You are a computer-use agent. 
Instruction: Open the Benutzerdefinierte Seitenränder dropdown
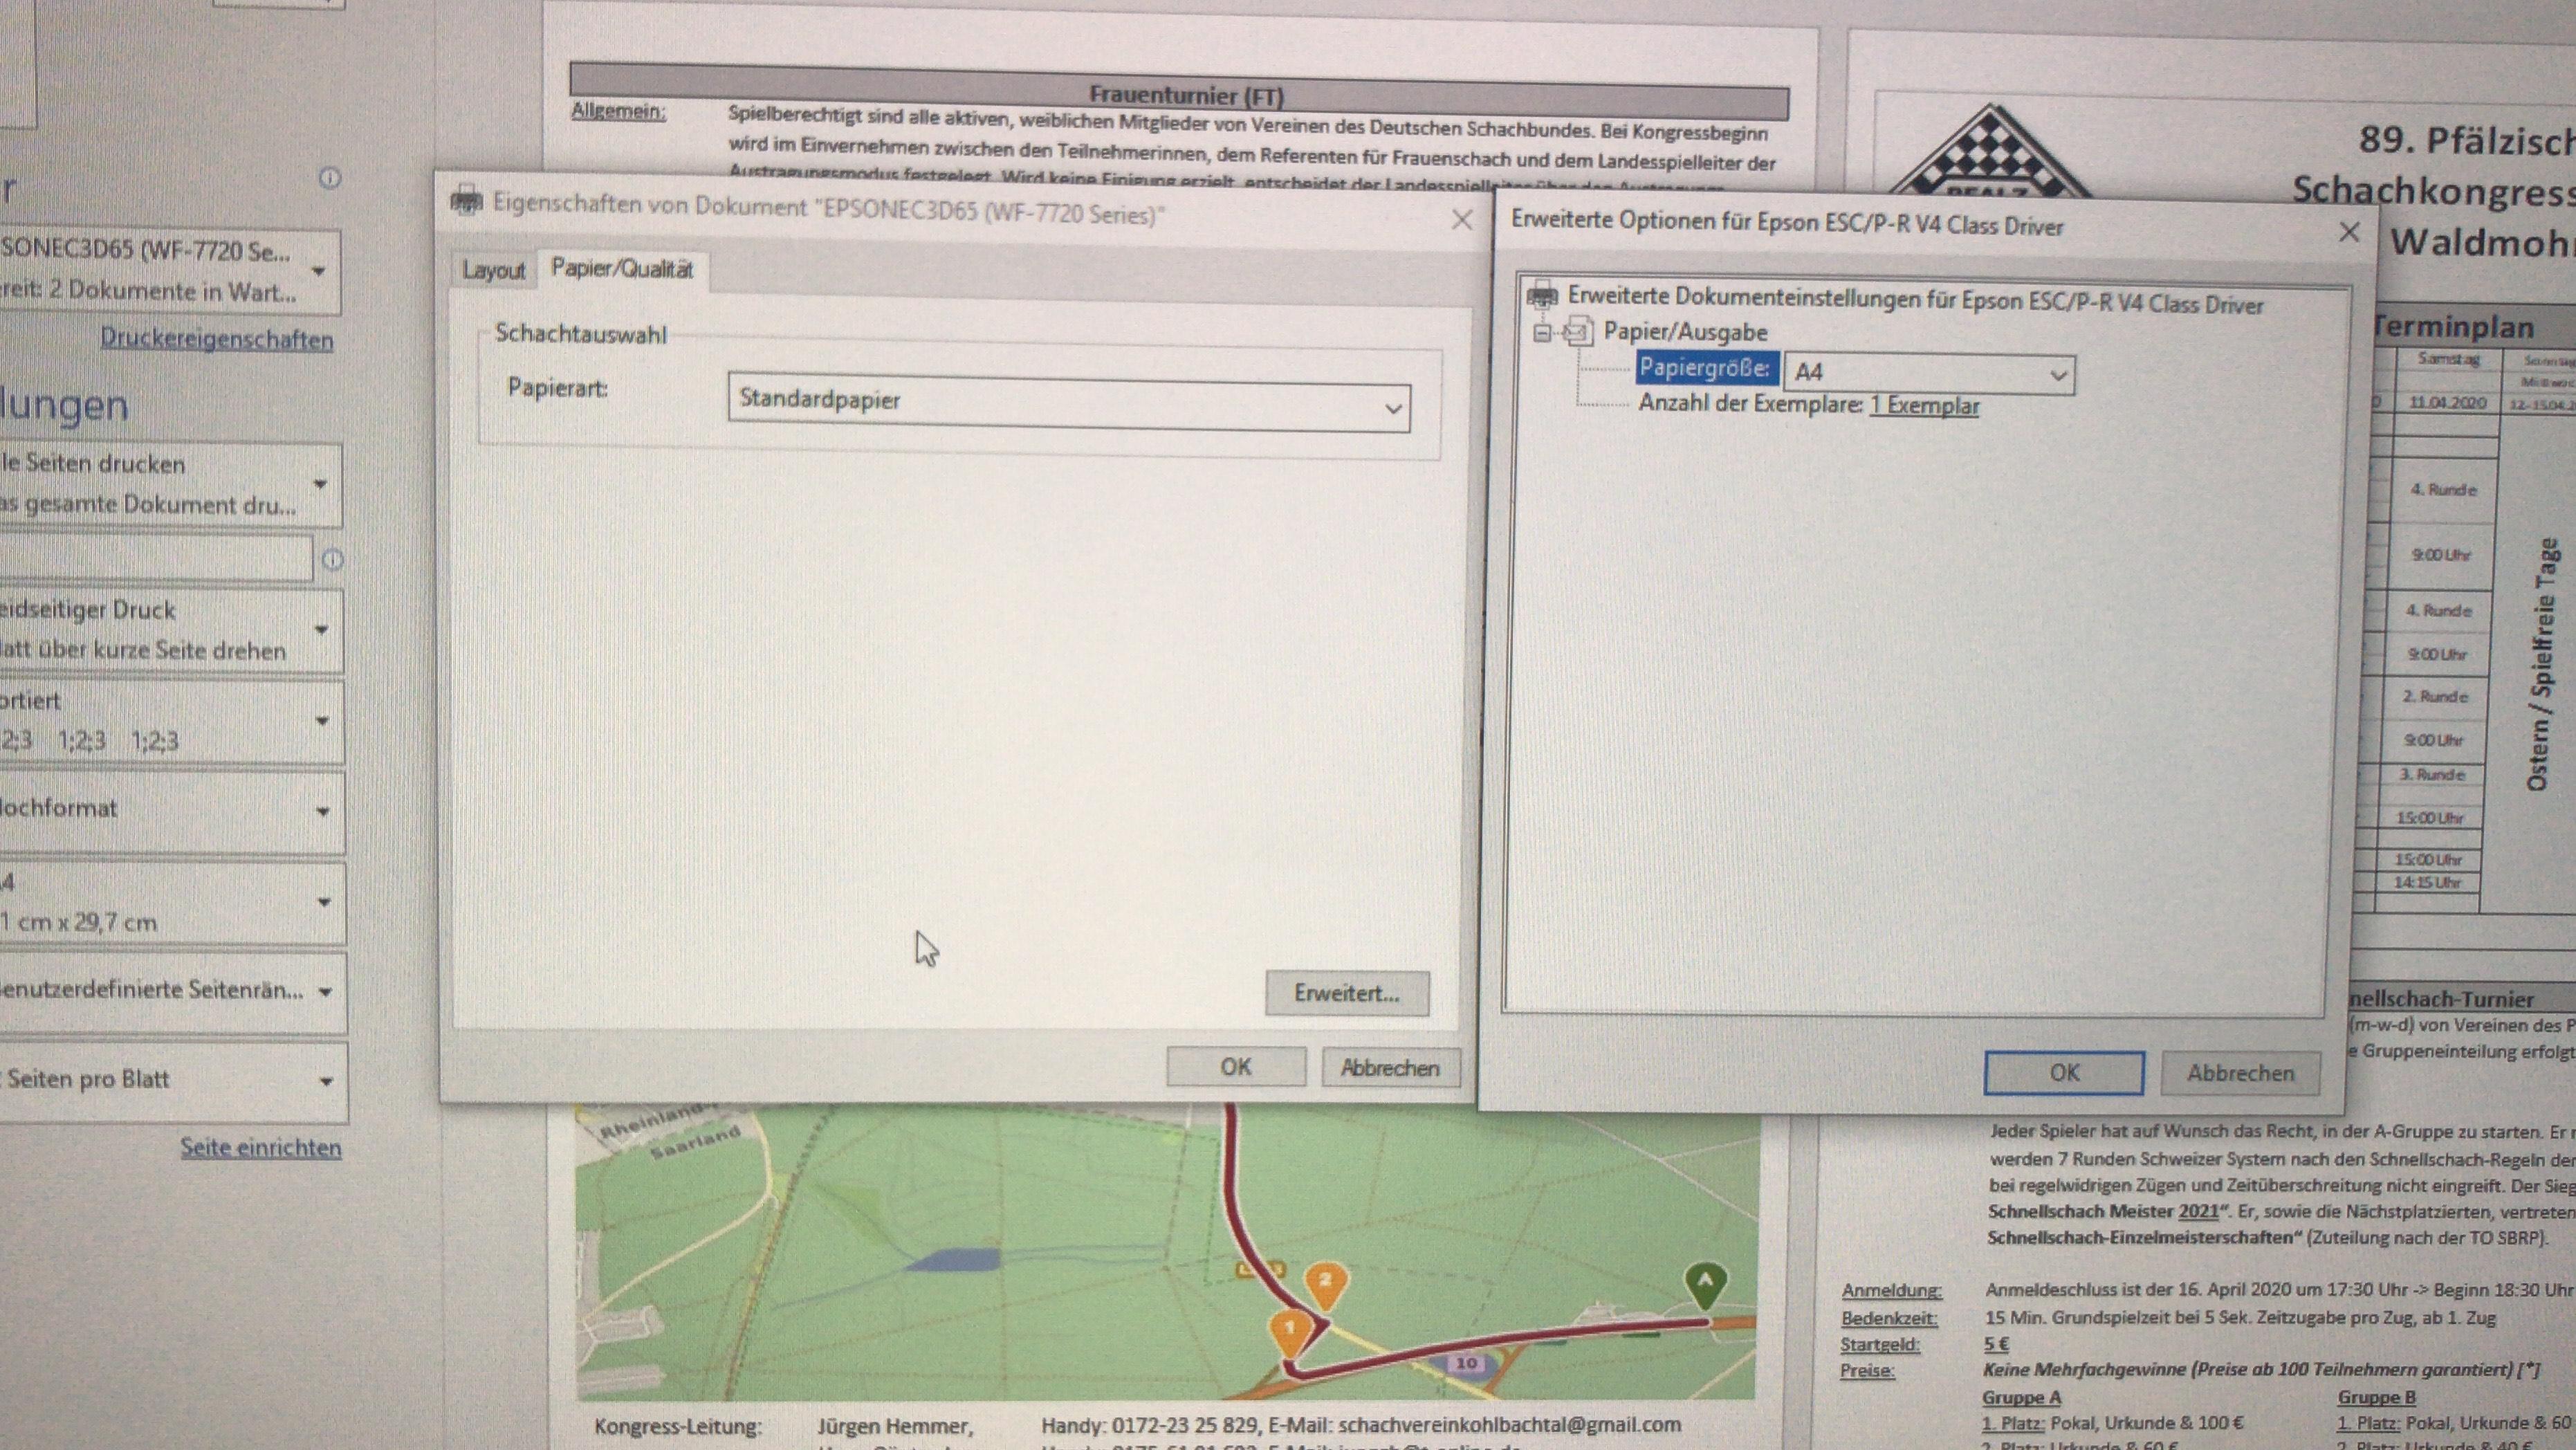pyautogui.click(x=173, y=991)
